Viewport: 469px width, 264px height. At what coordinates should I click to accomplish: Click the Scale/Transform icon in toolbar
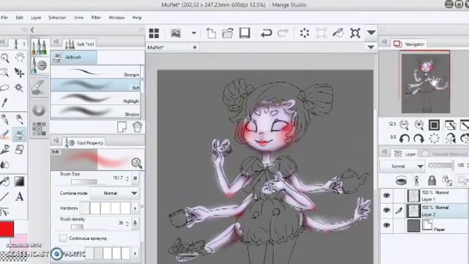click(321, 33)
